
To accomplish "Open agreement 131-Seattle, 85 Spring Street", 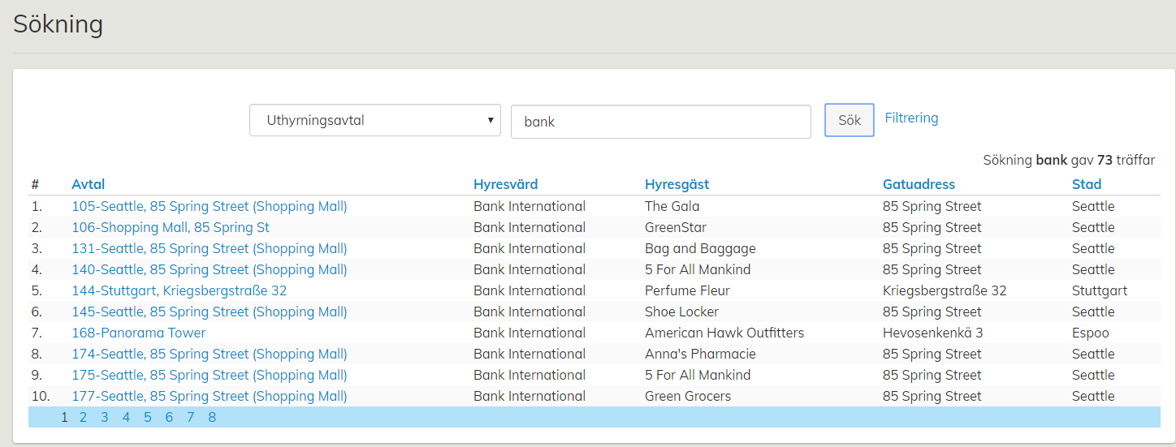I will 209,248.
